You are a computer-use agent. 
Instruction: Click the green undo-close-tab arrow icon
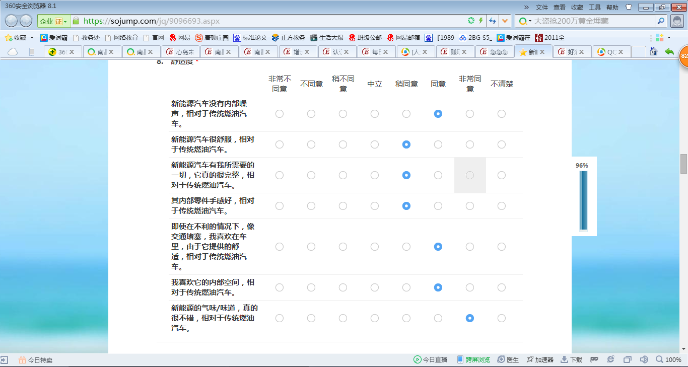[x=669, y=52]
